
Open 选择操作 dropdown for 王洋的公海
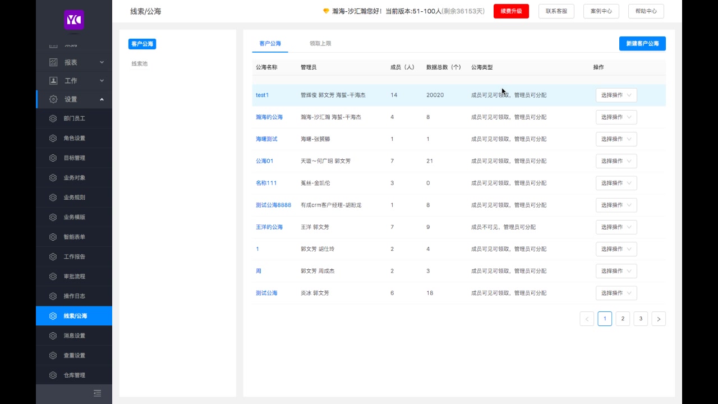(616, 227)
